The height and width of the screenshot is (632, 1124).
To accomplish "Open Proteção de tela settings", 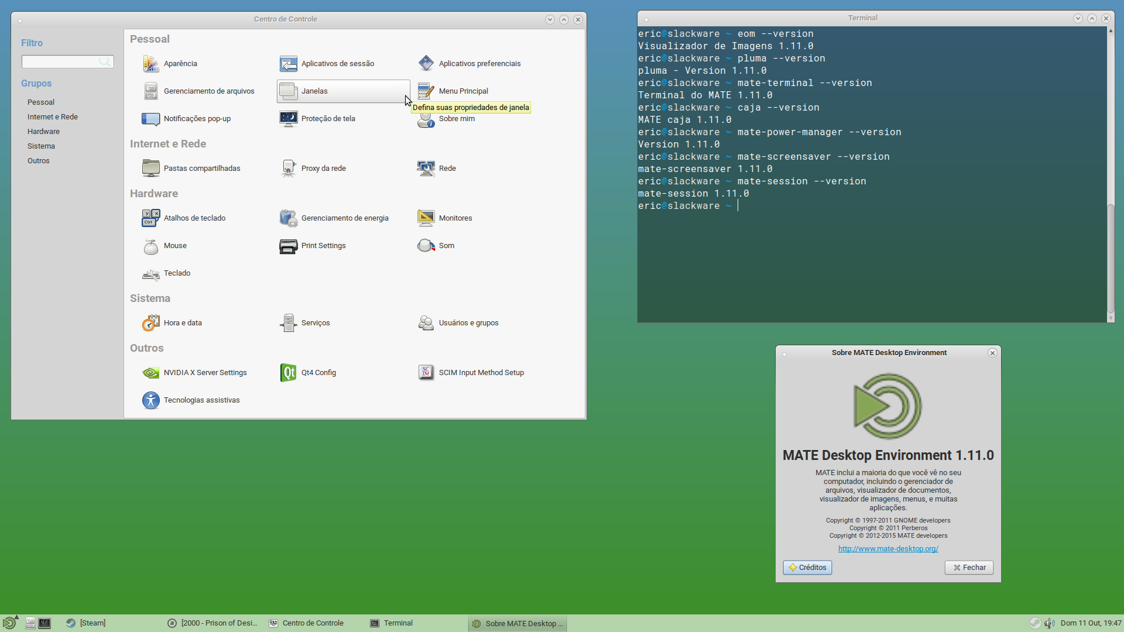I will coord(288,119).
